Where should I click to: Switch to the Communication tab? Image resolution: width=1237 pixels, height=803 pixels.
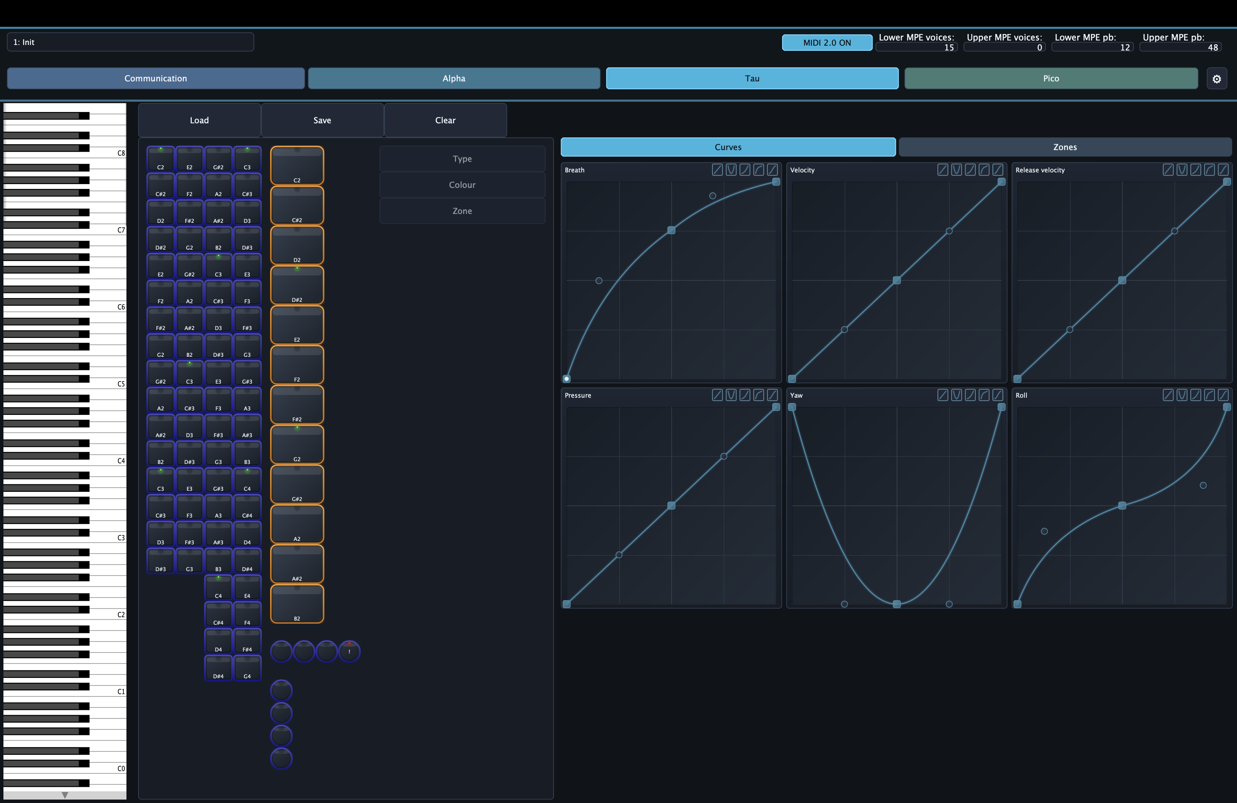[x=156, y=78]
